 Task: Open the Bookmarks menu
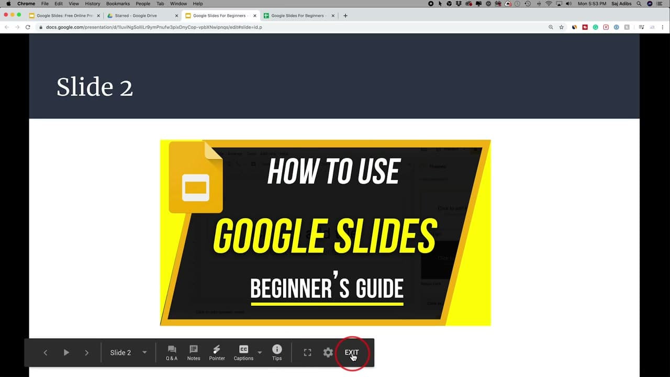[x=118, y=4]
